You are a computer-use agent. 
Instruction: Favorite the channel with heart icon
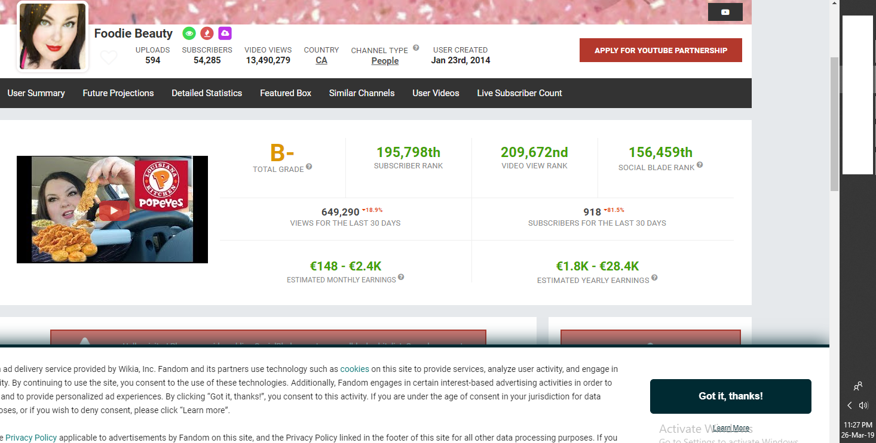pos(109,58)
